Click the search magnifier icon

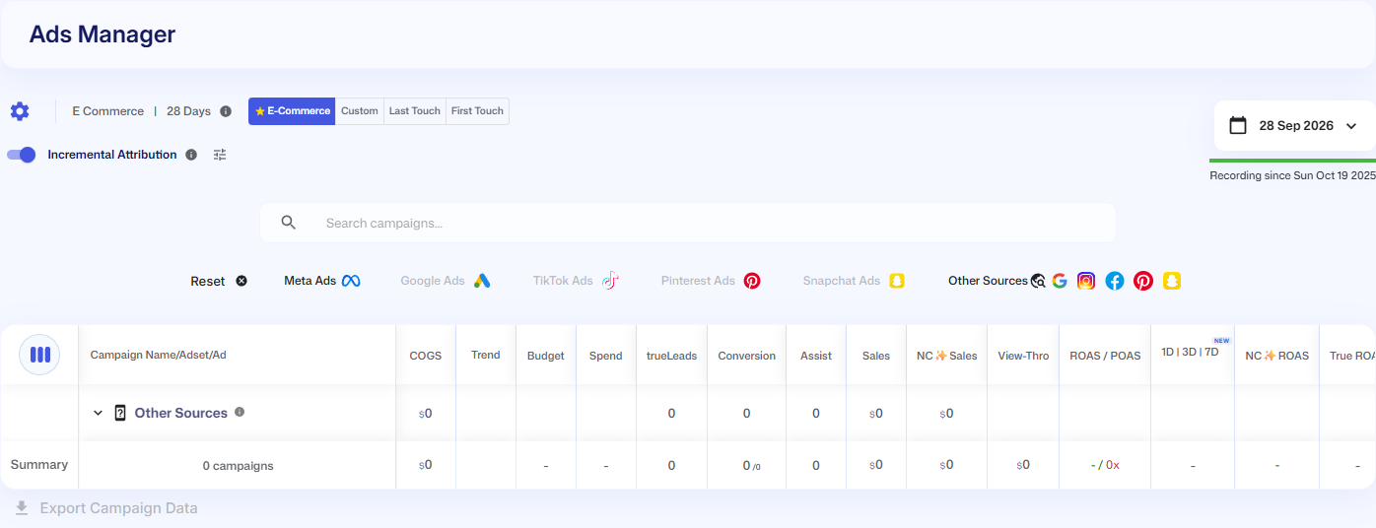click(x=289, y=223)
